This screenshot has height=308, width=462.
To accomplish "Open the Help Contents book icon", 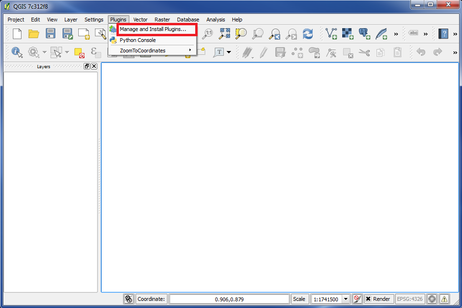I will [443, 34].
